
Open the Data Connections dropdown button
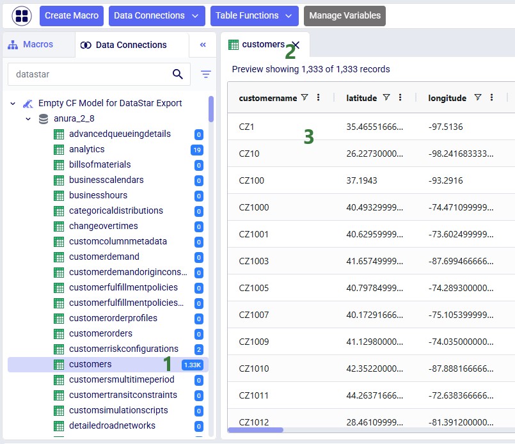coord(157,16)
